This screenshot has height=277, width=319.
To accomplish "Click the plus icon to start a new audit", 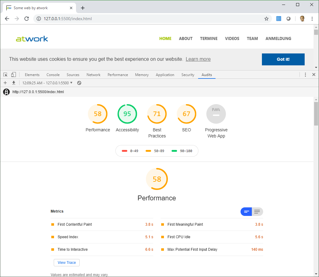I will (5, 83).
